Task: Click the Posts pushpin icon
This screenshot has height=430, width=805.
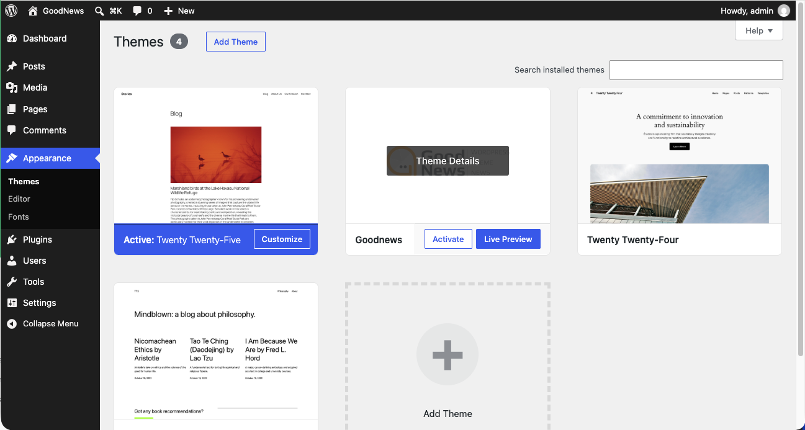Action: click(12, 66)
